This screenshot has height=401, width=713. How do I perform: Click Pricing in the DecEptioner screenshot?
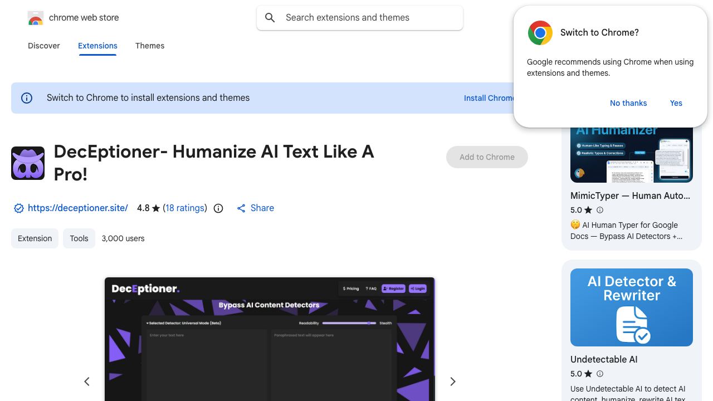click(x=351, y=288)
